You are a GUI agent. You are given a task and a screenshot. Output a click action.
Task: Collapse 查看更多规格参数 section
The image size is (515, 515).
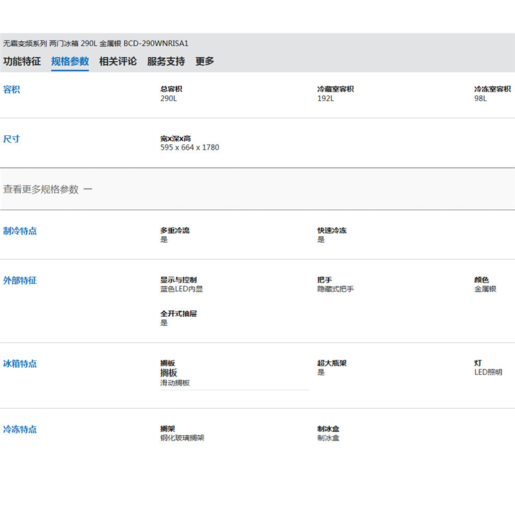click(x=48, y=189)
